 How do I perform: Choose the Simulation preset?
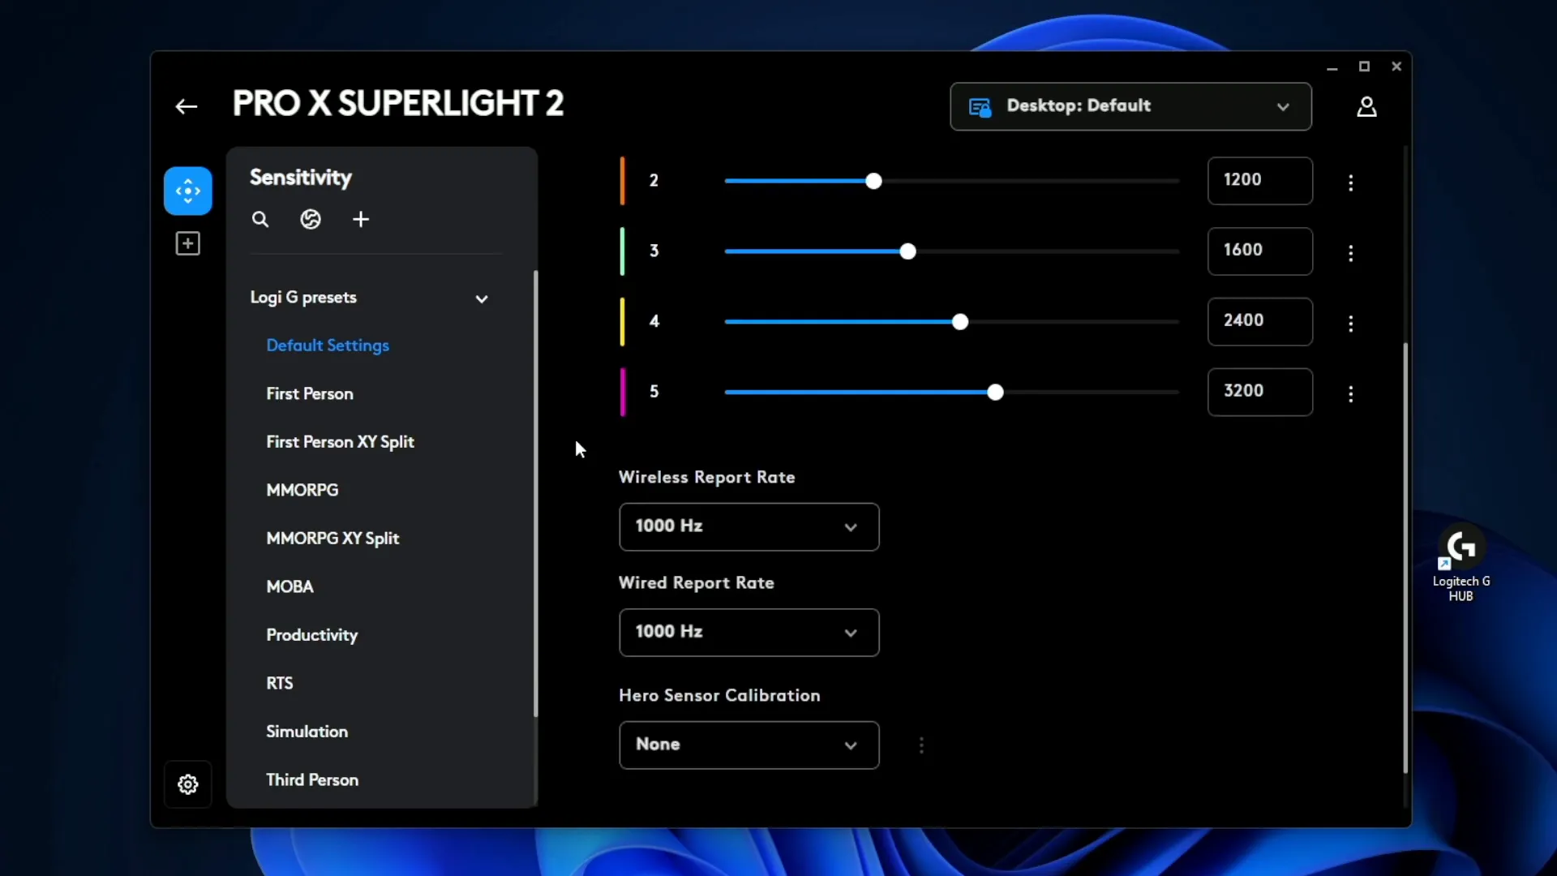click(x=307, y=732)
